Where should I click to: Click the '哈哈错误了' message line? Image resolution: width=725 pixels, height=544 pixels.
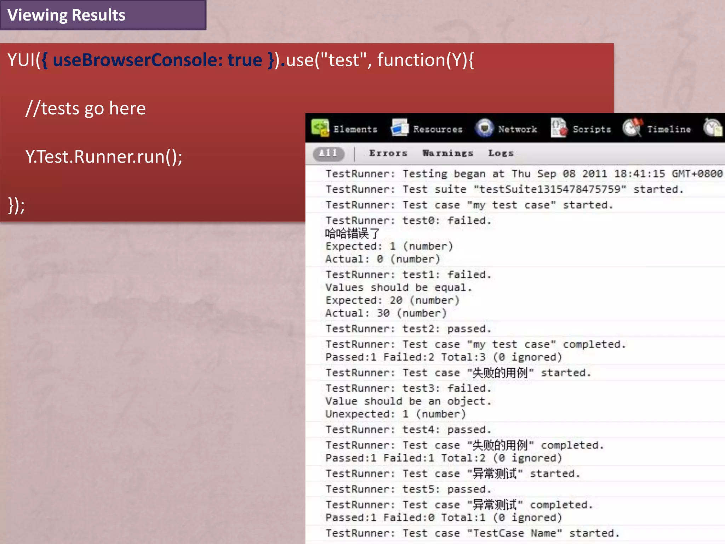[352, 234]
